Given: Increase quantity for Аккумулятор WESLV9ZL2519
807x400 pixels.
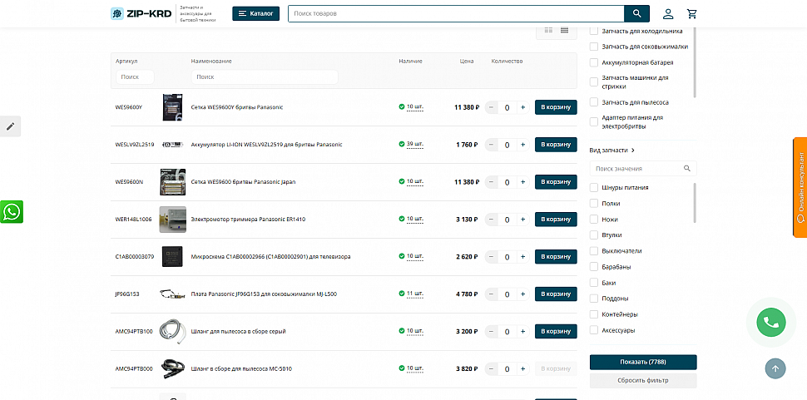Looking at the screenshot, I should (x=523, y=145).
